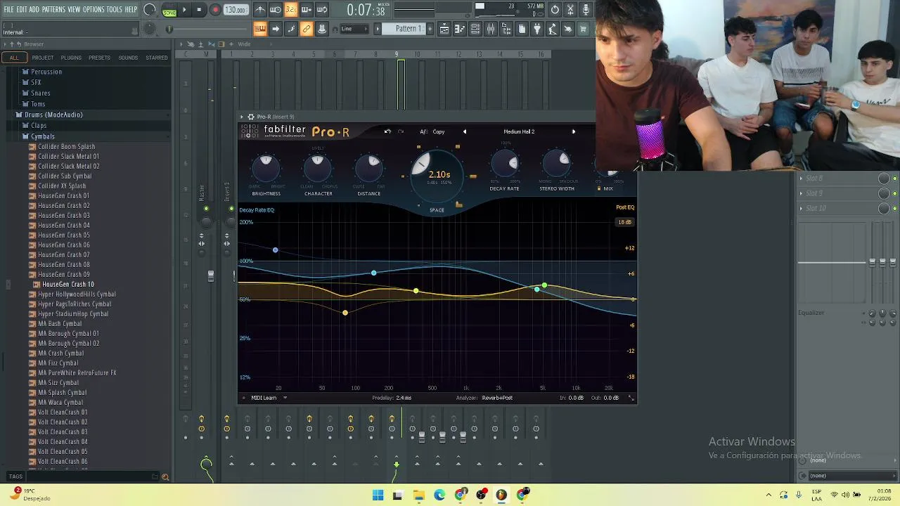Toggle MIDI Learn in Pro-R
This screenshot has width=900, height=506.
coord(264,398)
